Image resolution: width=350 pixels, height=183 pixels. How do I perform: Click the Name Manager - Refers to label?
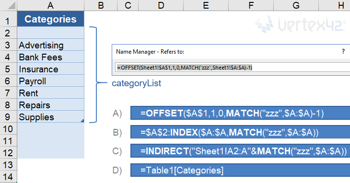(150, 52)
